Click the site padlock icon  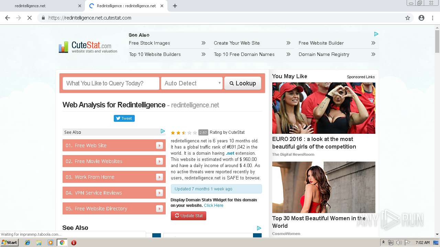coord(43,18)
